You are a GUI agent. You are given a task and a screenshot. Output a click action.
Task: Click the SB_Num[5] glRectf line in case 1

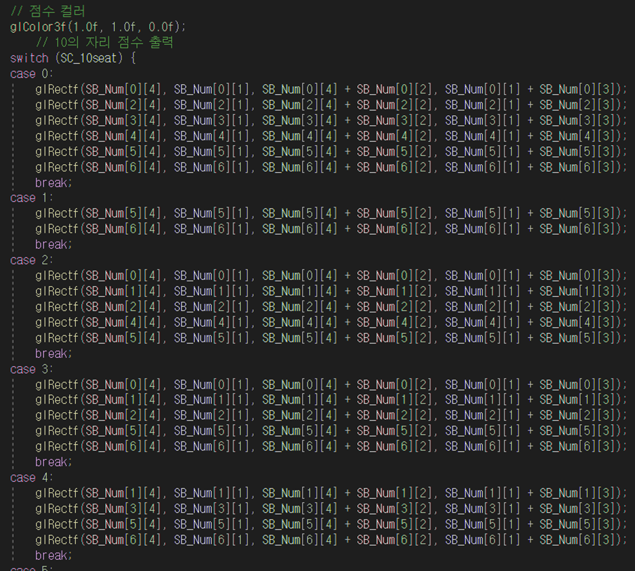click(331, 213)
